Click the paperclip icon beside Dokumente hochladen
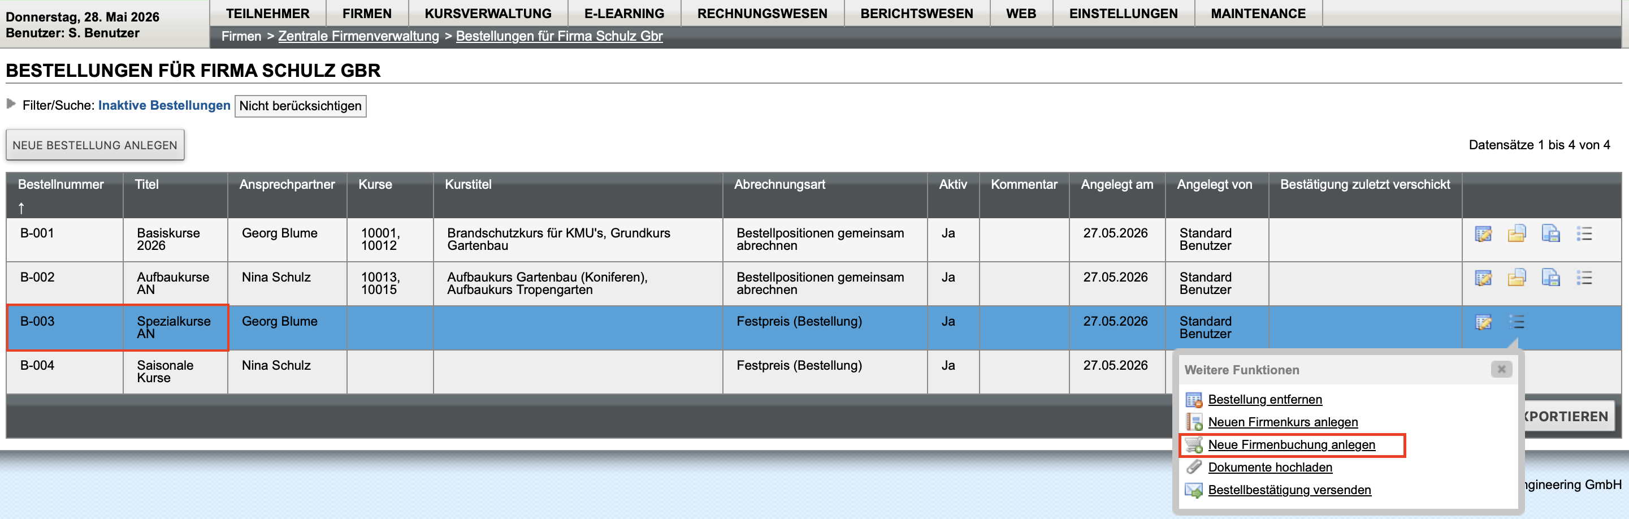Screen dimensions: 1629x519 [x=1194, y=467]
